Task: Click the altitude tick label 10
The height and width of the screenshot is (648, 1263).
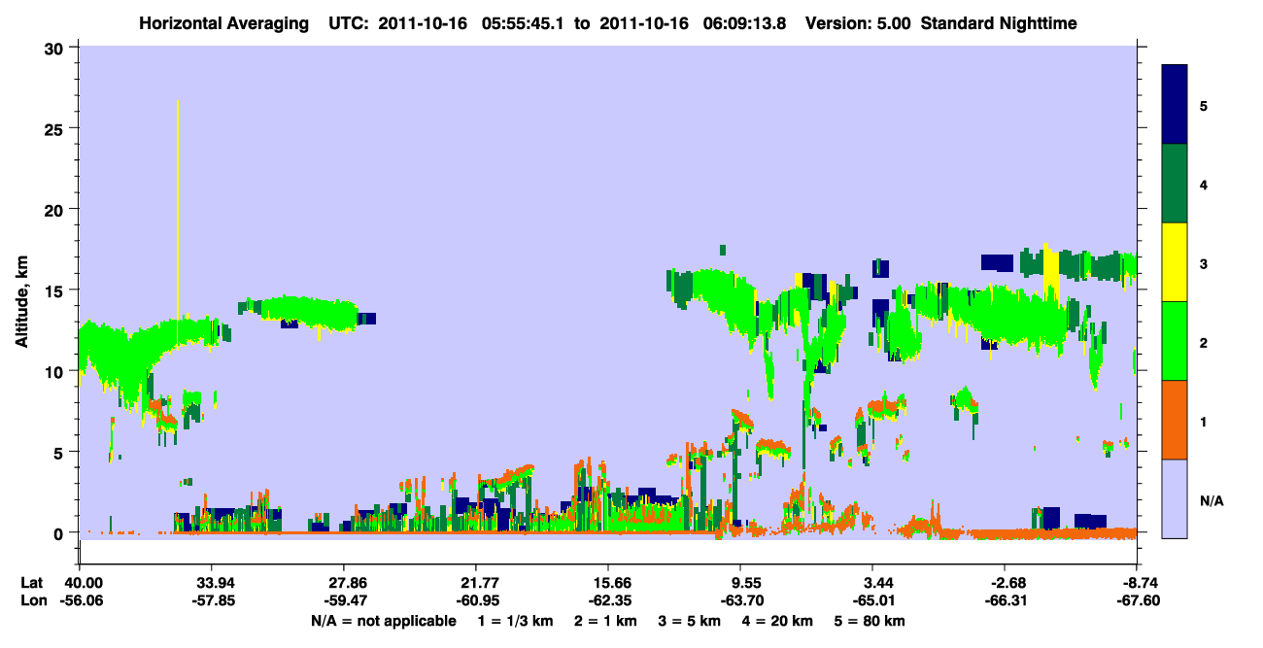Action: [x=56, y=371]
